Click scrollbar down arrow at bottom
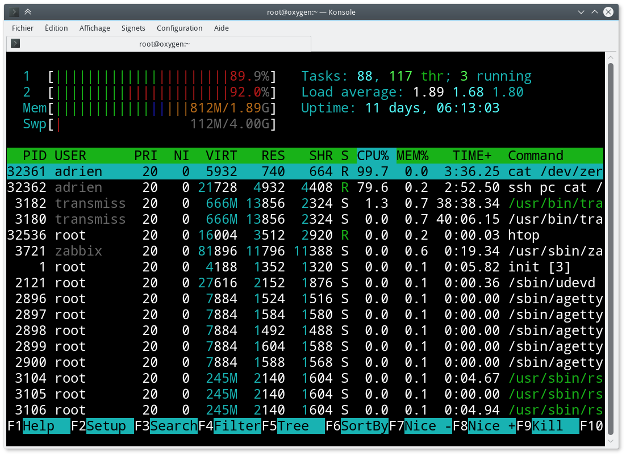Screen dimensions: 626x456 (611, 441)
